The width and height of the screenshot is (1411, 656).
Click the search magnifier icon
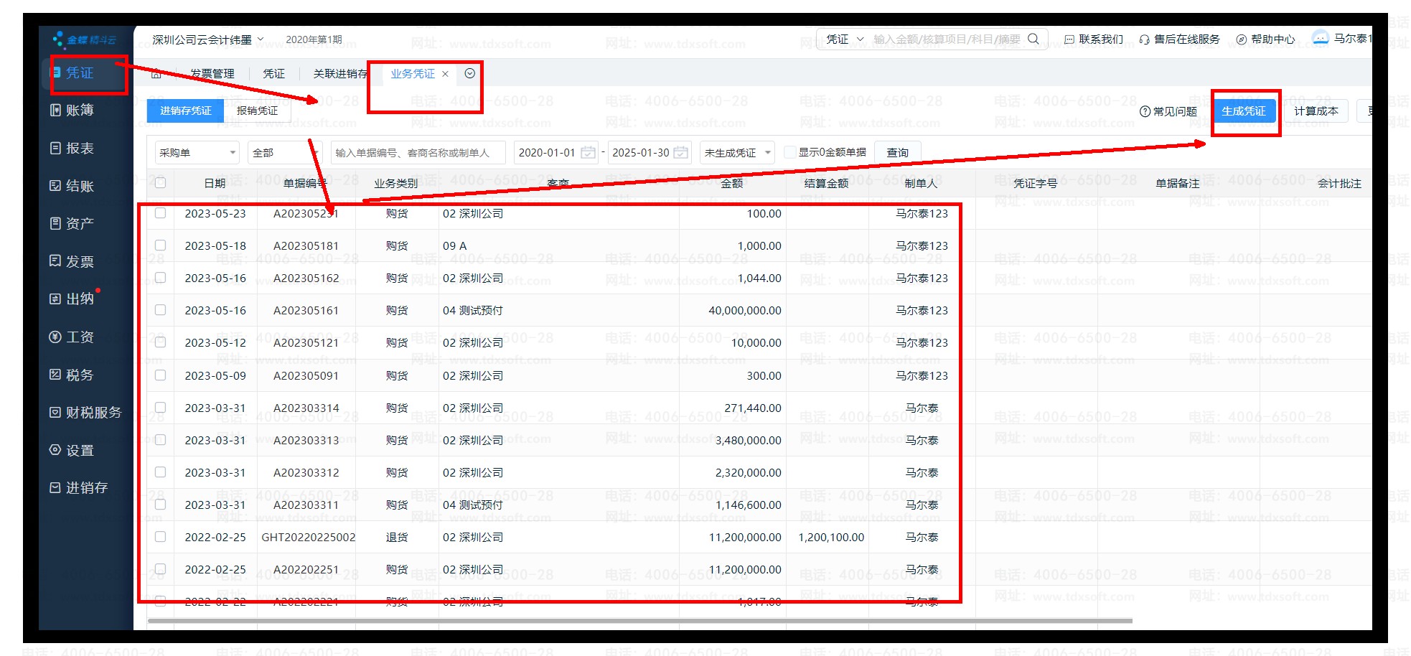(x=1033, y=39)
